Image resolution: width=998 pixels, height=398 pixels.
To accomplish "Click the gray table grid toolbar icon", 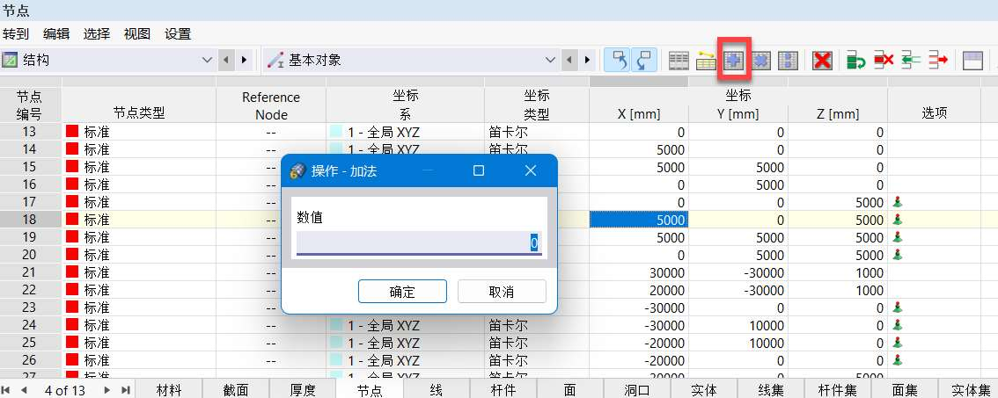I will (x=679, y=61).
